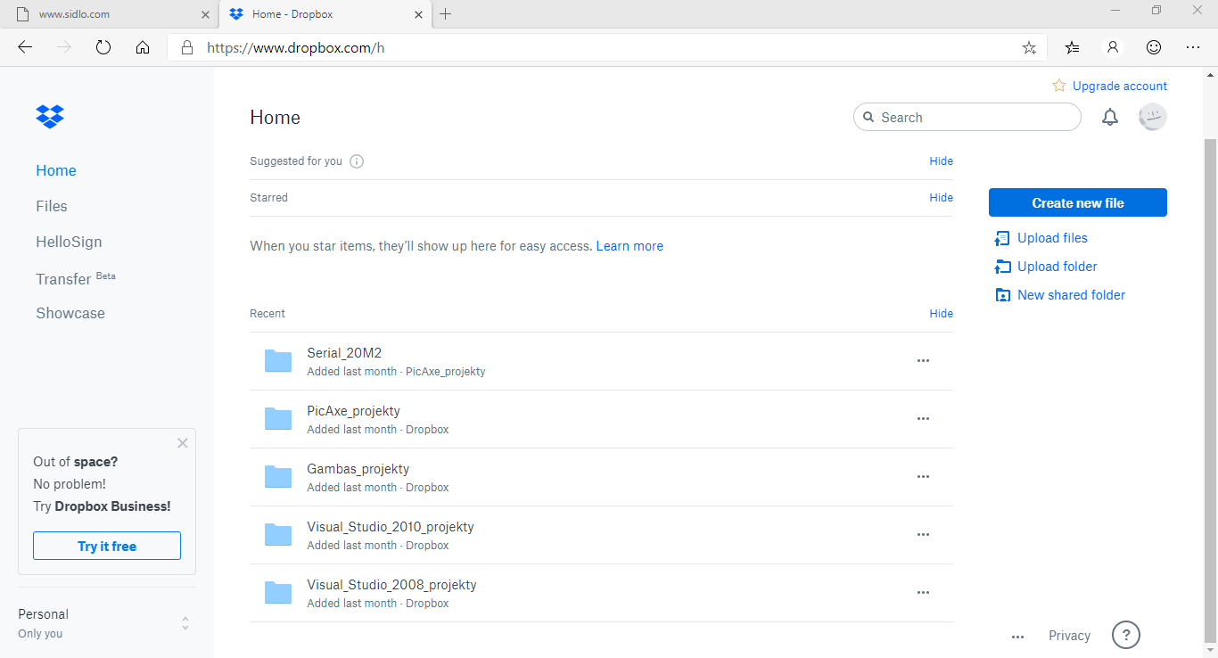The image size is (1218, 658).
Task: Open more options for Gambas_projekty folder
Action: pos(923,477)
